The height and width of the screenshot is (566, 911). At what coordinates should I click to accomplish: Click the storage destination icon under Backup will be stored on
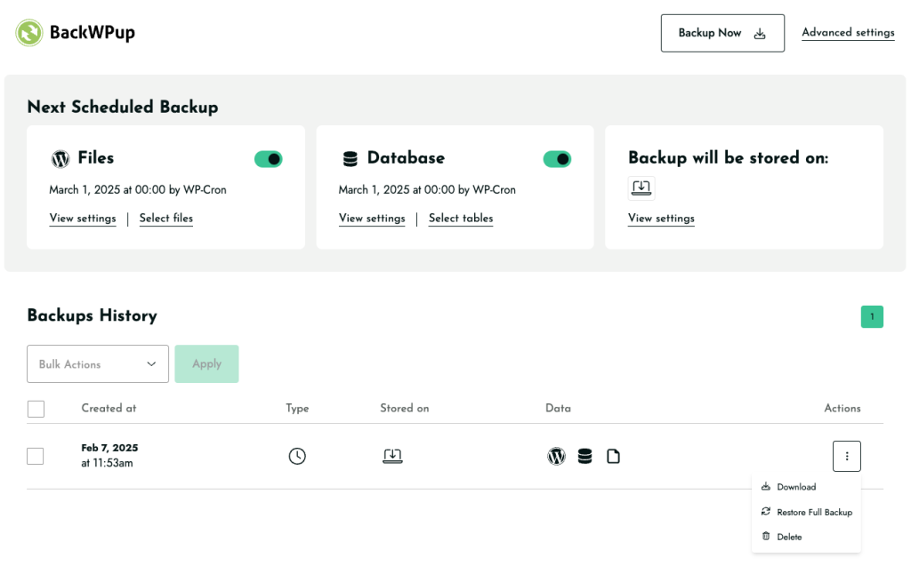point(641,187)
